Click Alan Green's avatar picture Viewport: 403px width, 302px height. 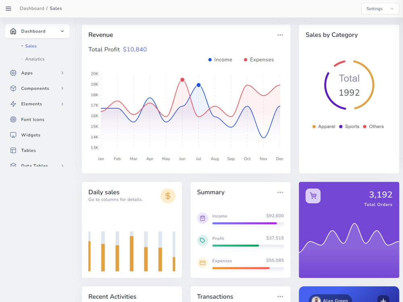[316, 300]
